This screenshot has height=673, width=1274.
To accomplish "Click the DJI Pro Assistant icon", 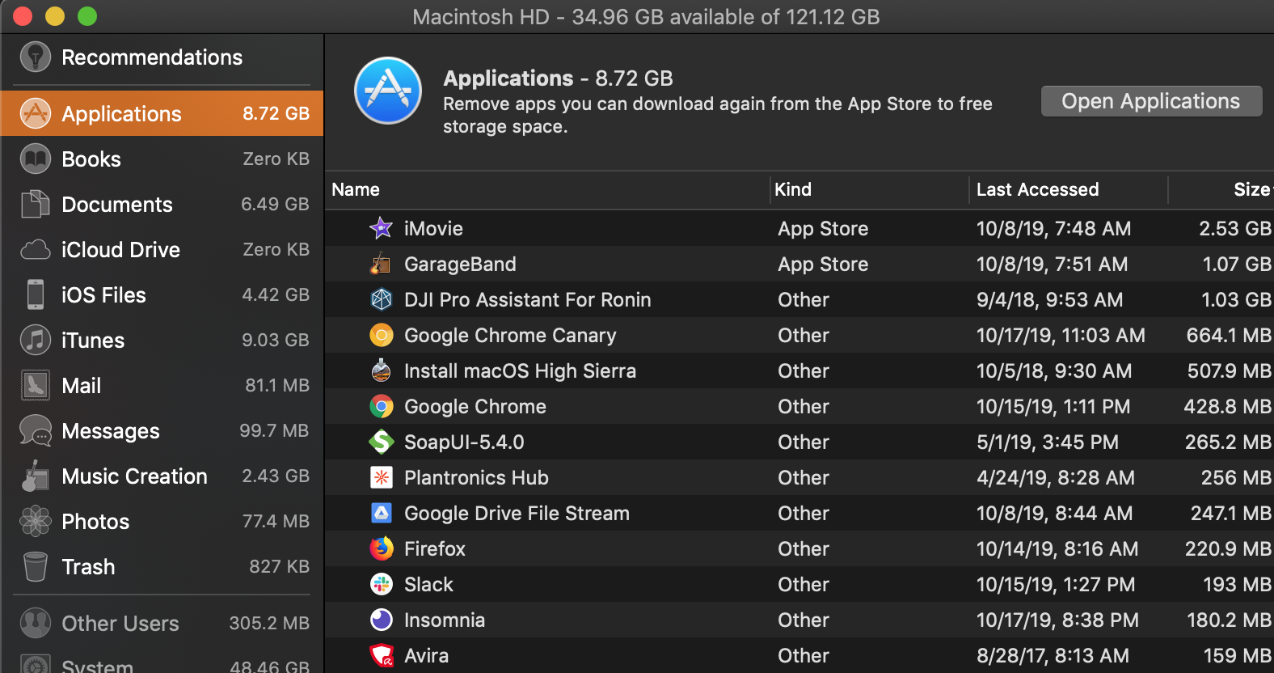I will pos(381,299).
